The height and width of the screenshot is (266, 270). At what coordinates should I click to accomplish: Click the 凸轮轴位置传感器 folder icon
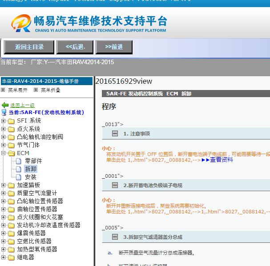pos(11,201)
